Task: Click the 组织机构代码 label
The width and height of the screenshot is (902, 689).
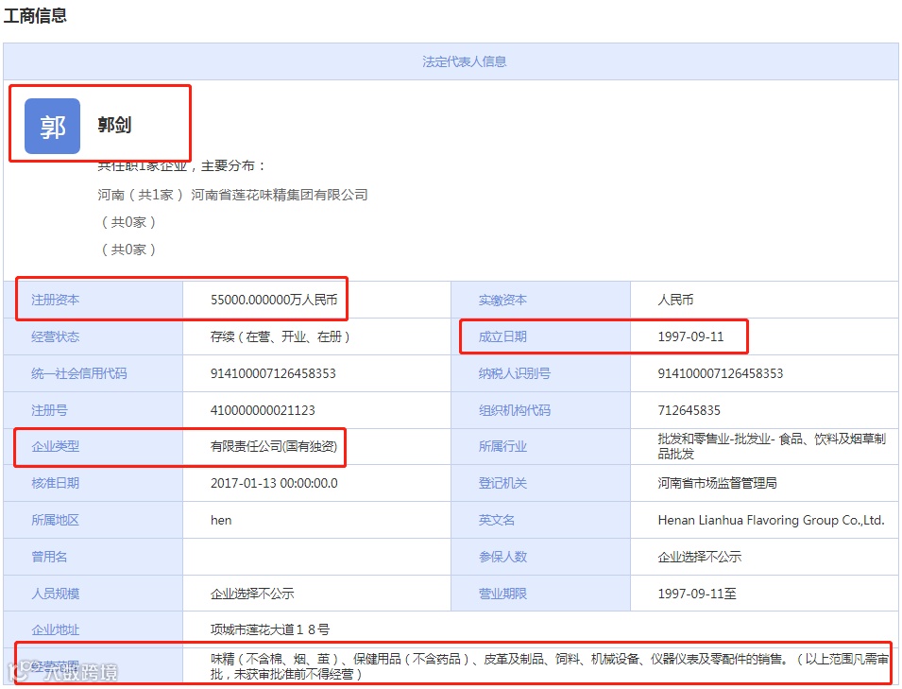Action: (514, 410)
